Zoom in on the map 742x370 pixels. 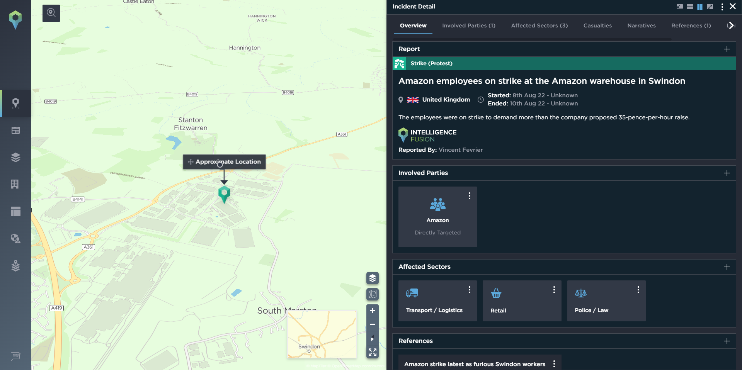373,311
